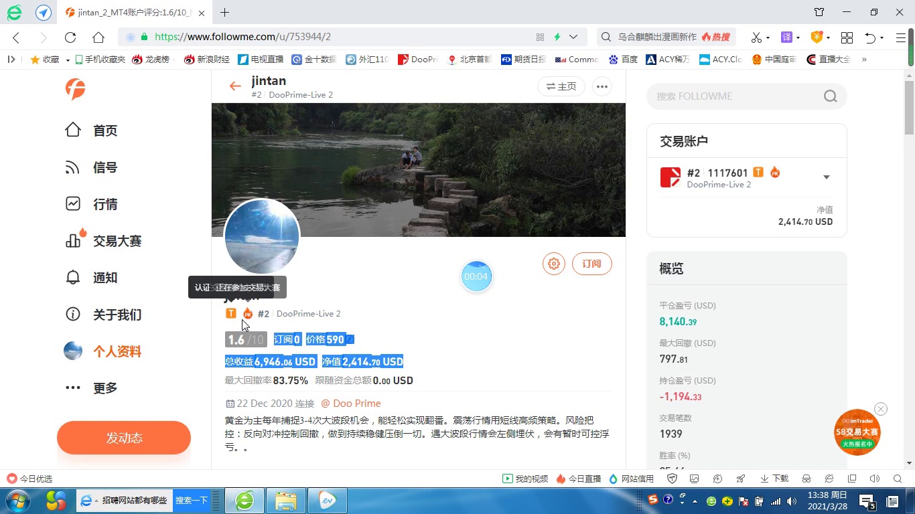This screenshot has width=915, height=514.
Task: Expand the trading account dropdown arrow
Action: (827, 177)
